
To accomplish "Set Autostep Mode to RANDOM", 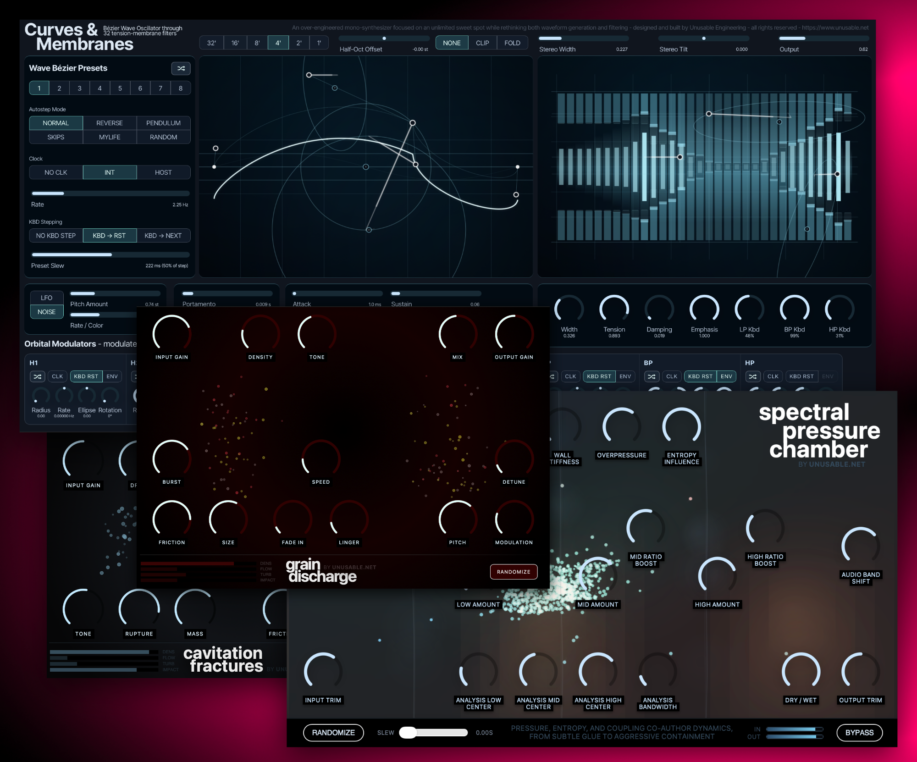I will pos(163,137).
